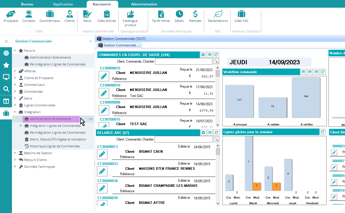Open Catalogue produit shortcut
This screenshot has width=345, height=213.
coord(130,14)
